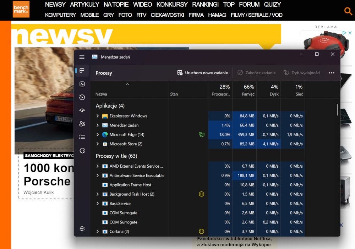Expand Menedżer zadań process group
The image size is (355, 249).
(x=98, y=125)
